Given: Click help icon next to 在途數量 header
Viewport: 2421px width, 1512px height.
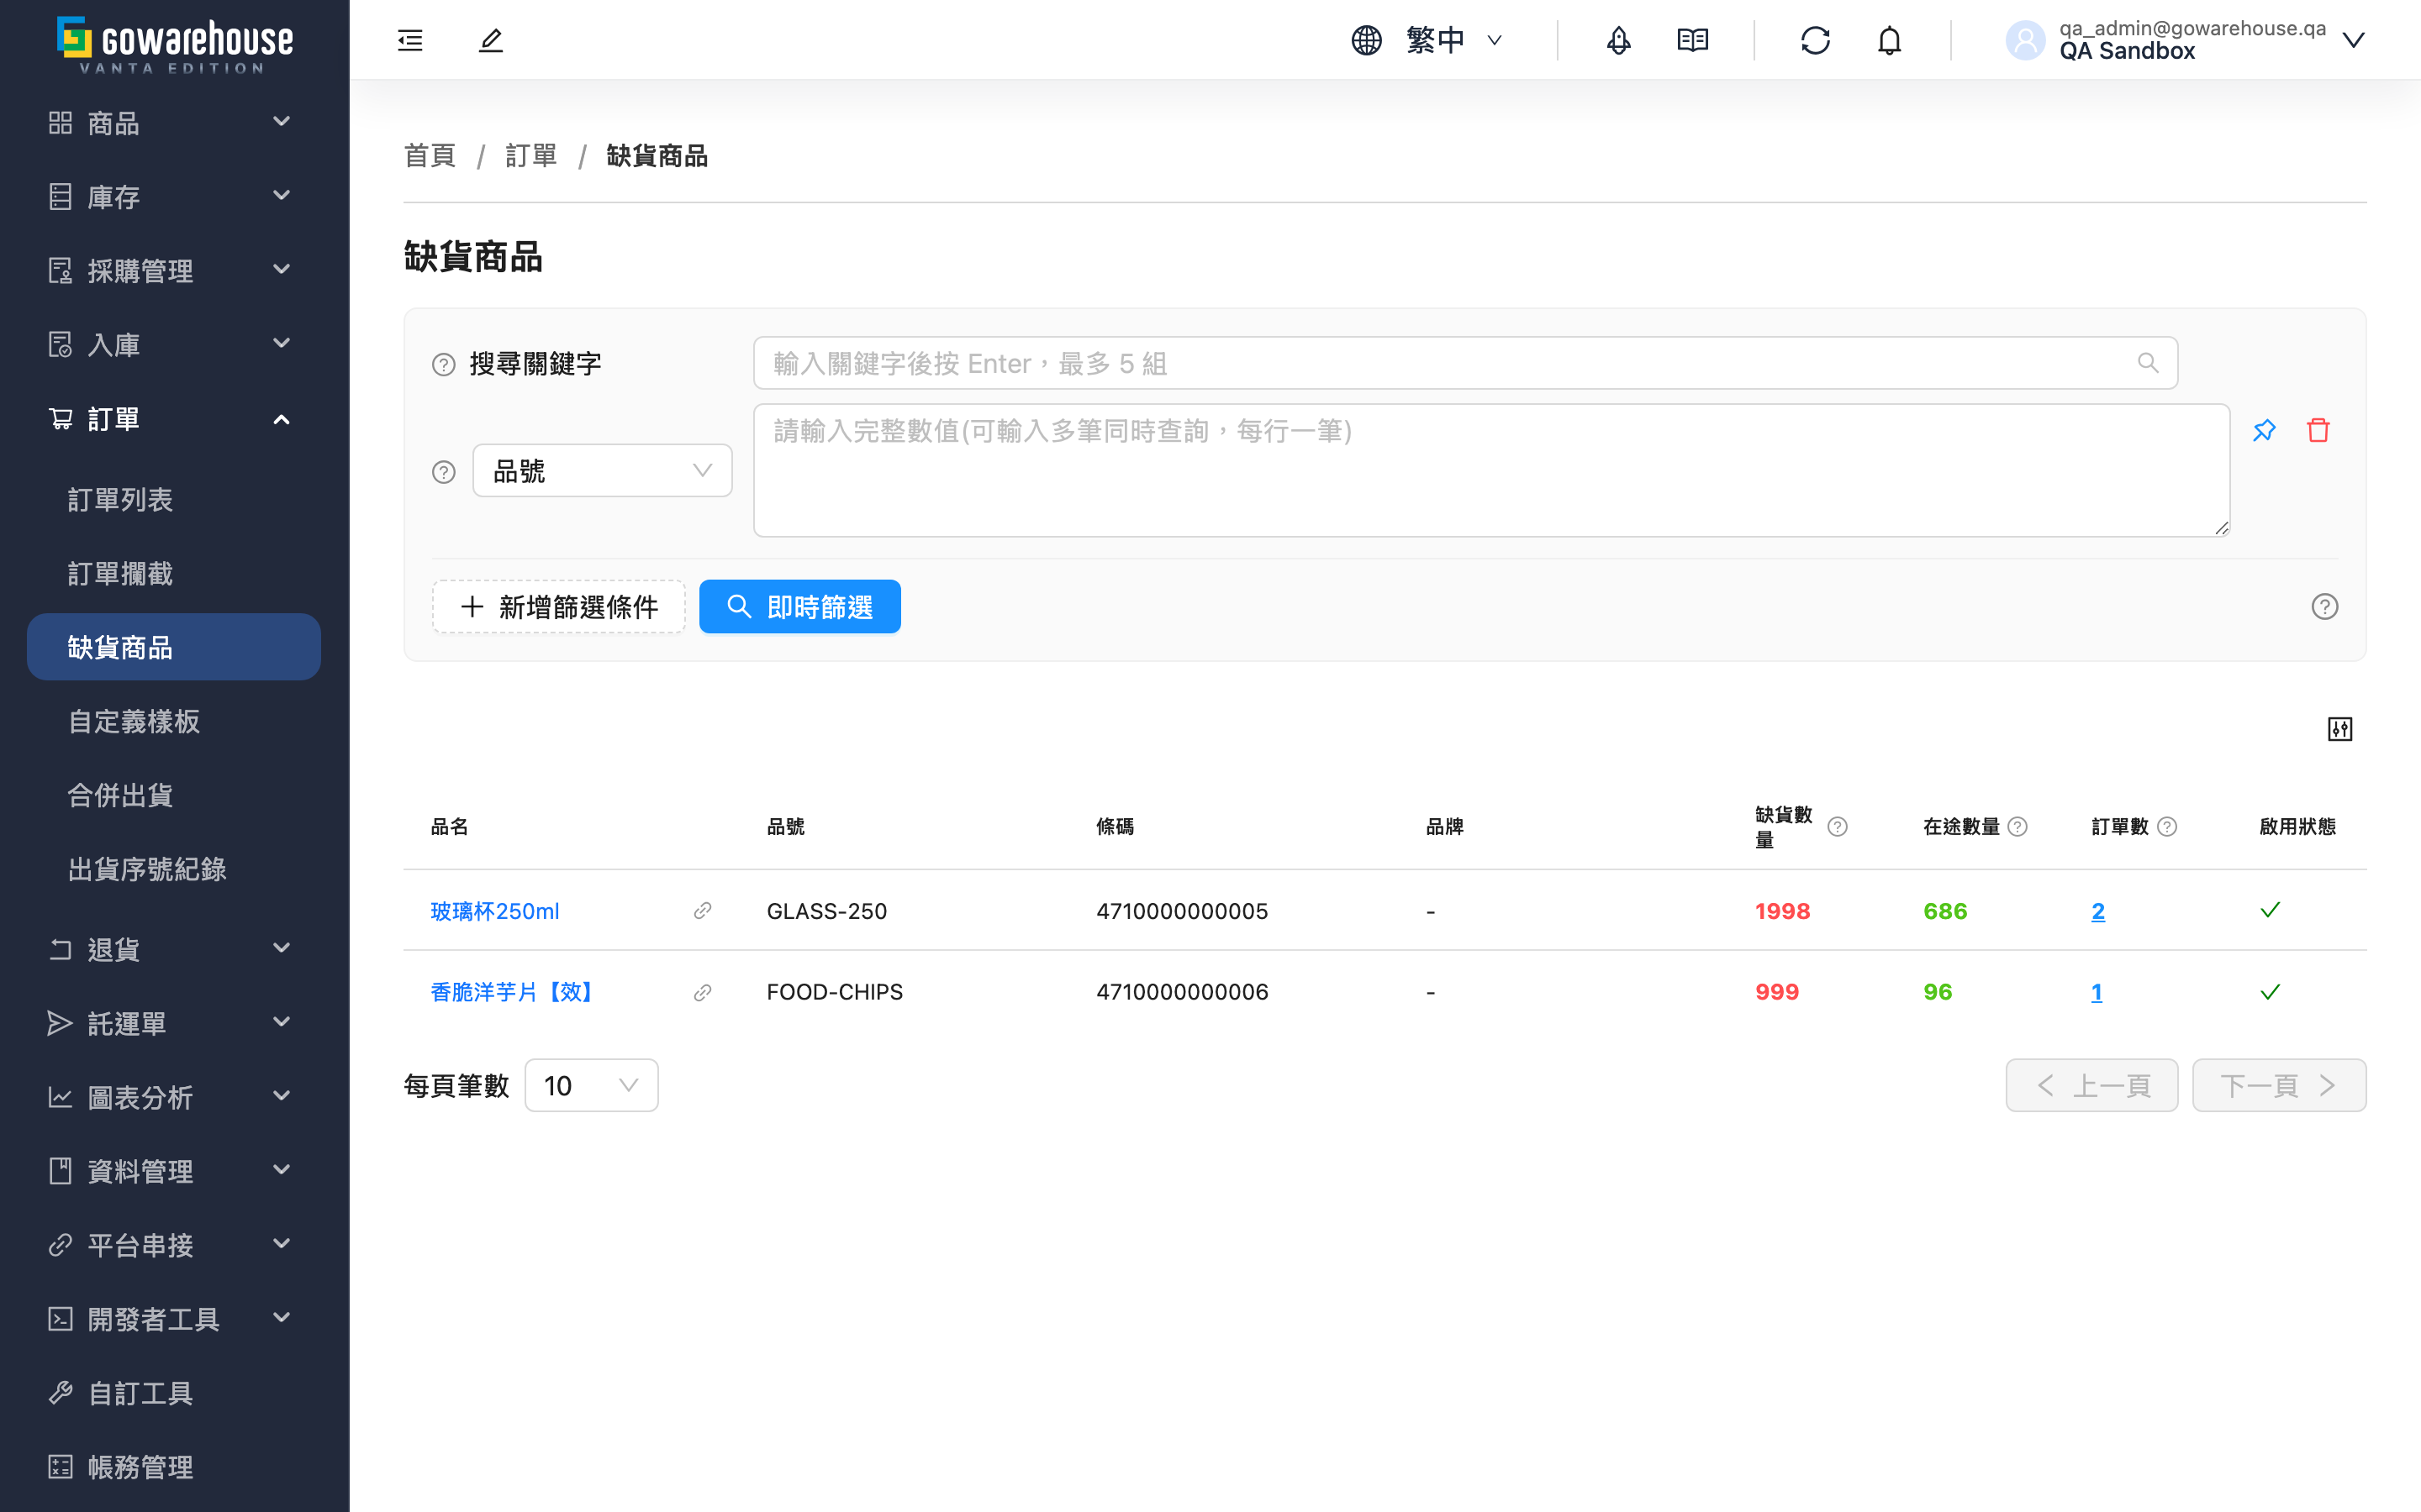Looking at the screenshot, I should (2017, 827).
